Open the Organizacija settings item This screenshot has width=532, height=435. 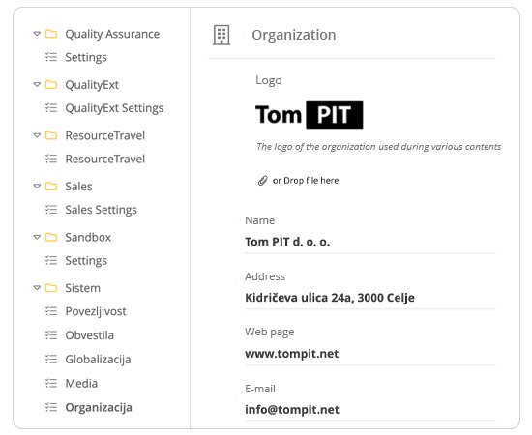[99, 407]
